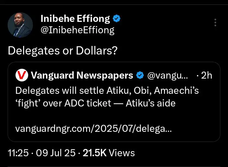Click the red Vanguard V logo
The image size is (228, 167).
point(22,75)
